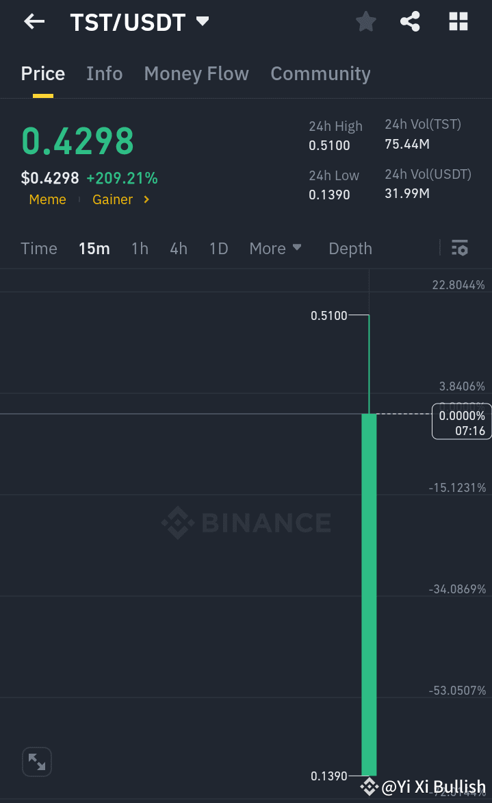The height and width of the screenshot is (803, 492).
Task: Select the 1D candle interval
Action: pyautogui.click(x=218, y=248)
